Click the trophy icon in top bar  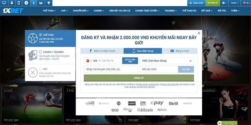pos(49,3)
